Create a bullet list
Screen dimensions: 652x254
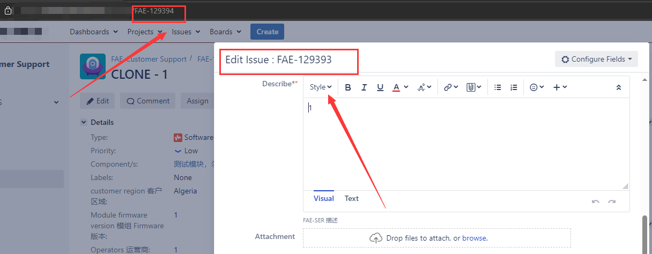tap(498, 87)
